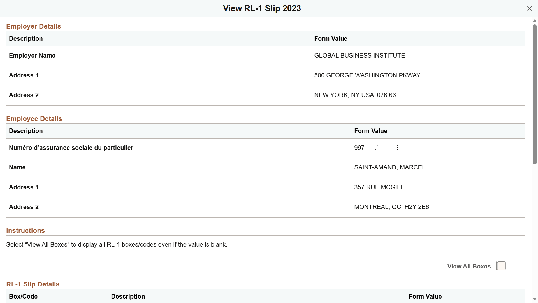Click the scrollbar up arrow
Viewport: 538px width, 303px height.
[x=535, y=20]
